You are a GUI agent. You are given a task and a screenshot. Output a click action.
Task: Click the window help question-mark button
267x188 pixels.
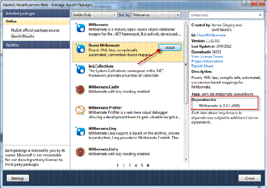click(247, 3)
